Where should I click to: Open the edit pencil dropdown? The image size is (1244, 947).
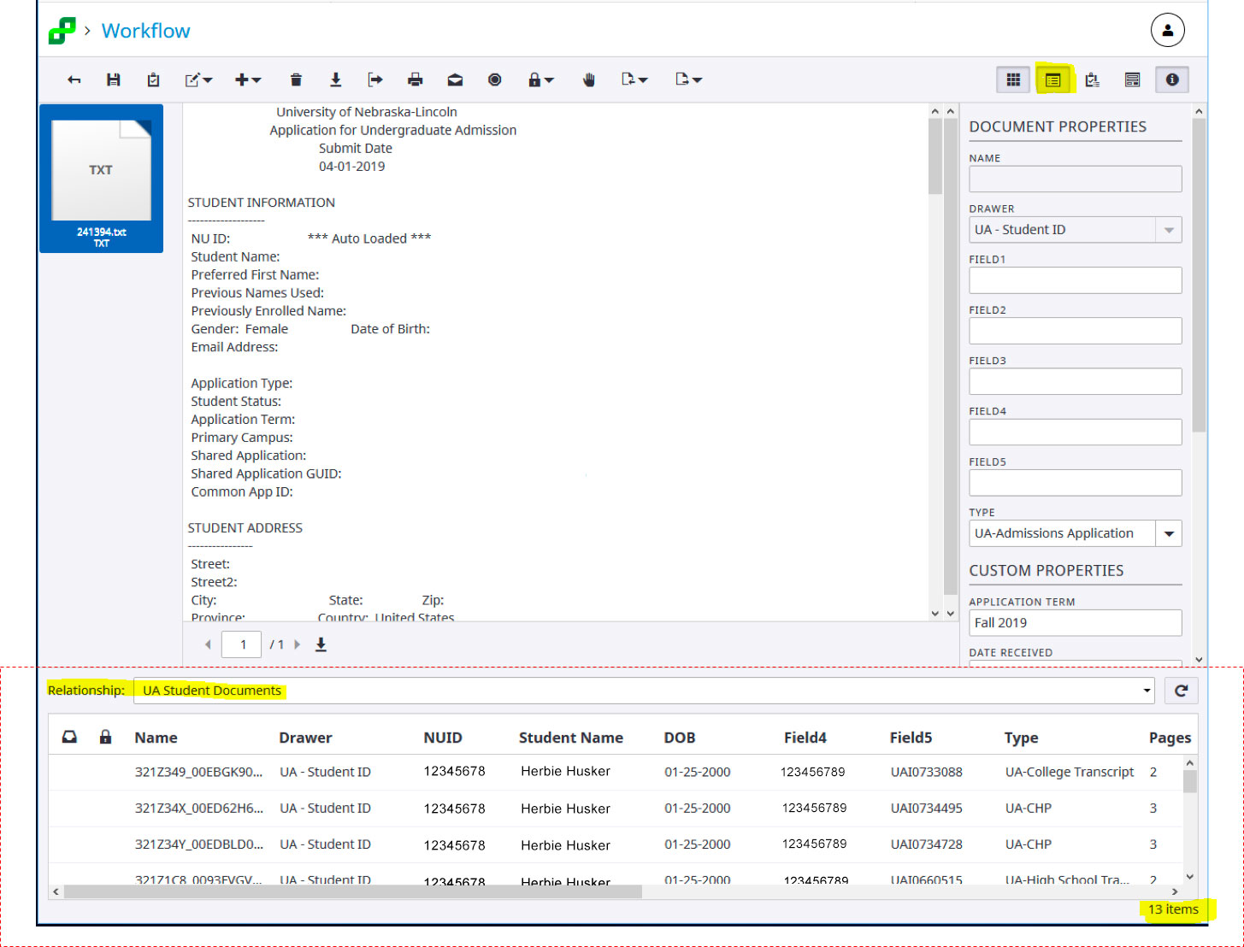tap(198, 79)
